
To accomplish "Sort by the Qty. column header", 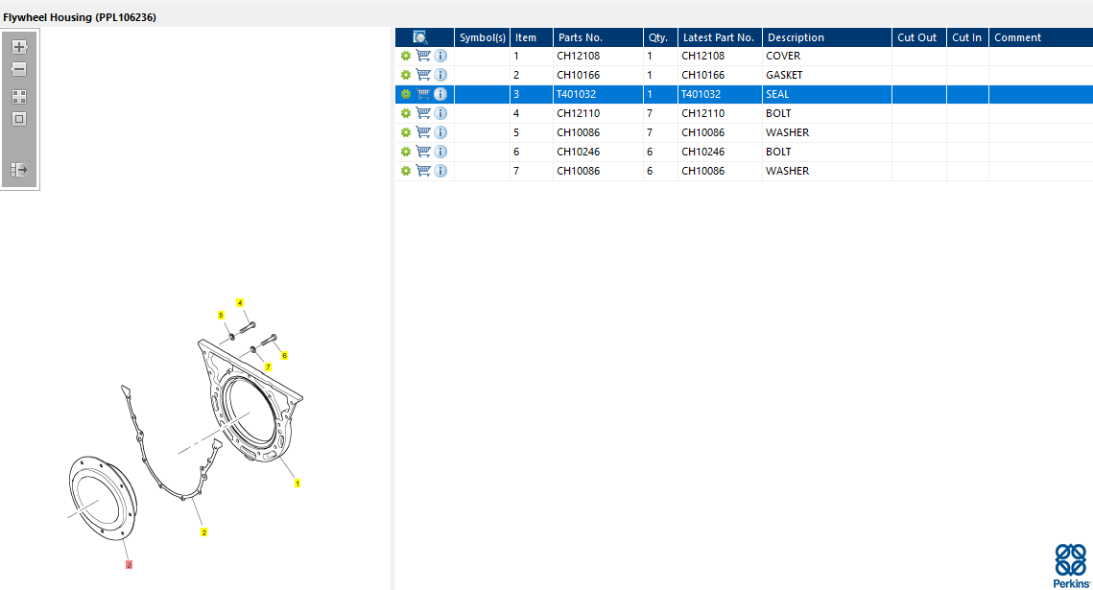I will pyautogui.click(x=660, y=37).
